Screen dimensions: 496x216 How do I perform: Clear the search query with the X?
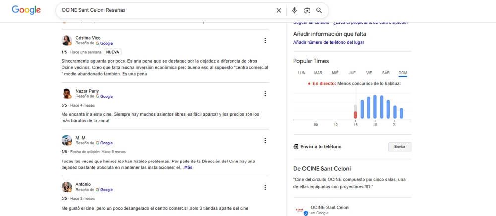[x=279, y=11]
